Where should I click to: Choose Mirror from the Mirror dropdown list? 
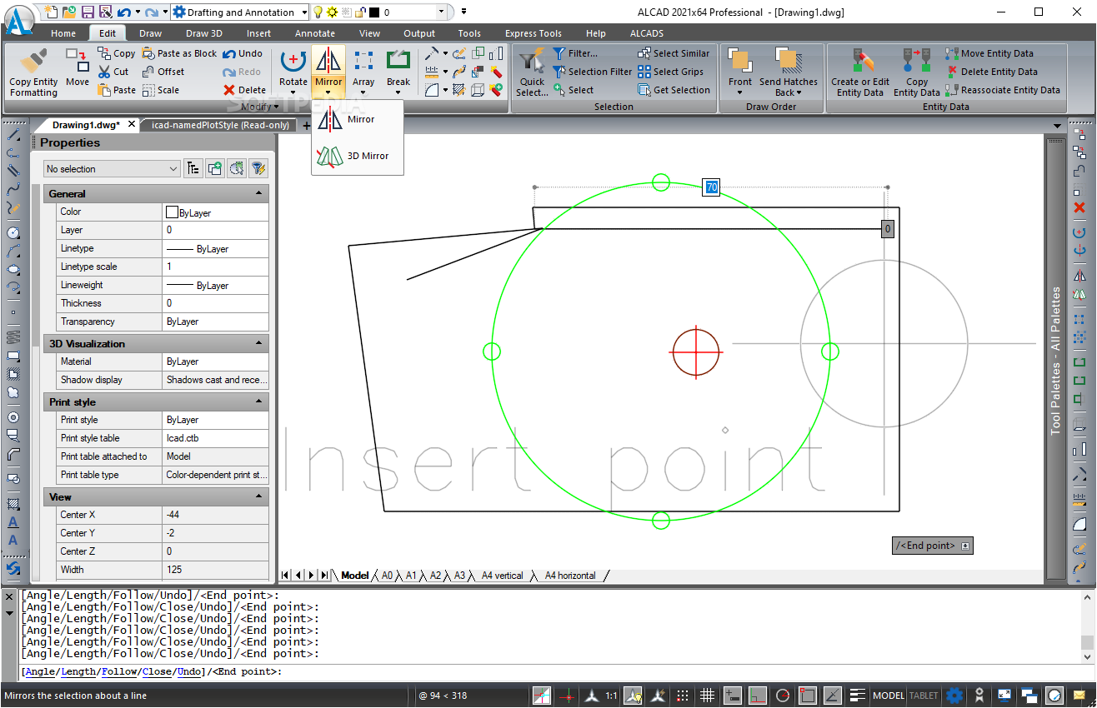pyautogui.click(x=358, y=119)
